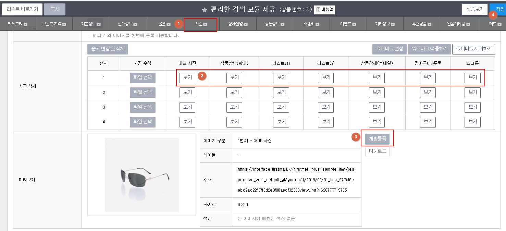Click 파일 선택 in row 3
The height and width of the screenshot is (231, 506).
[143, 107]
